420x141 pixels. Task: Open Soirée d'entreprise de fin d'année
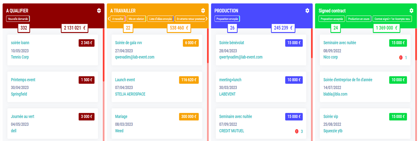coord(348,80)
